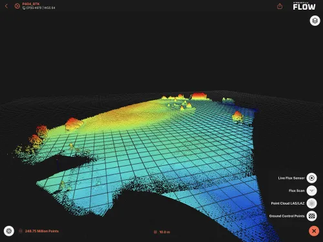Close the add menu with the orange X
The height and width of the screenshot is (242, 323).
314,231
